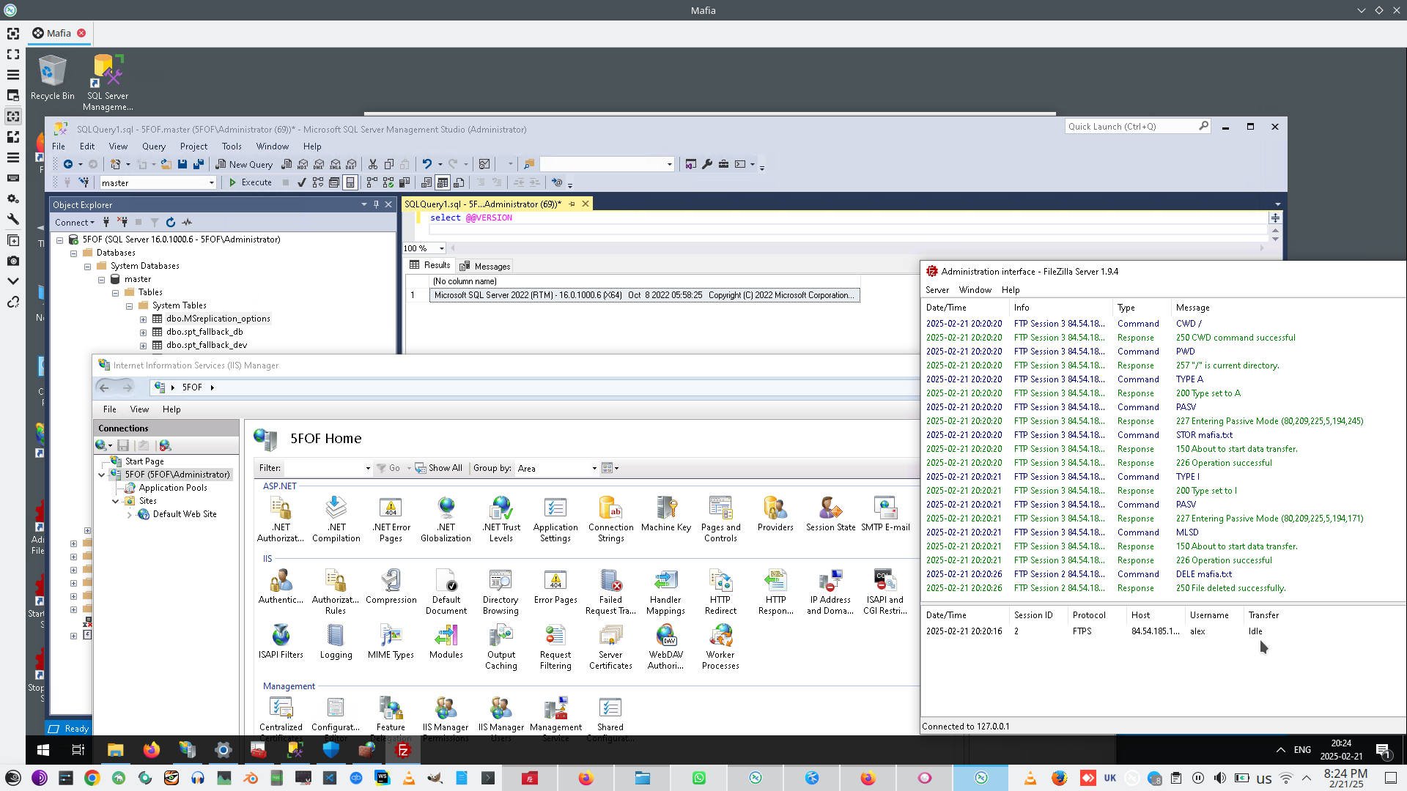Click the Execute button
Screen dimensions: 1407x791
250,183
